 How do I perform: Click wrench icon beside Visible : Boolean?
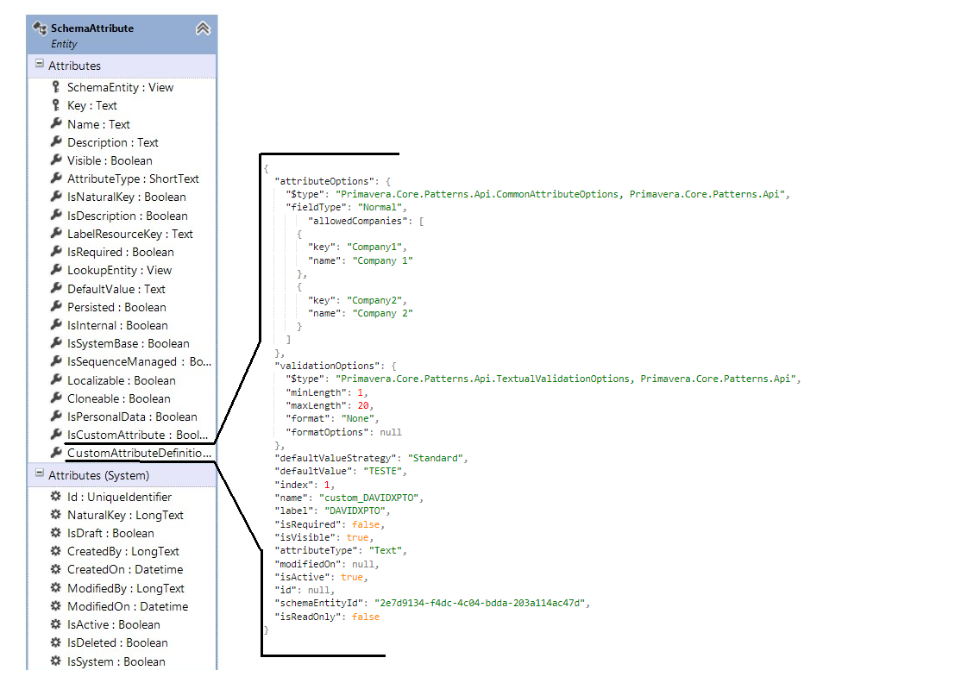[55, 160]
